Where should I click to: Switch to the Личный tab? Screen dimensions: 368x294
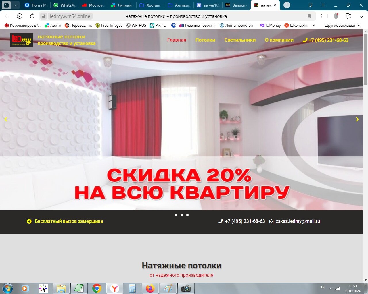pyautogui.click(x=122, y=5)
